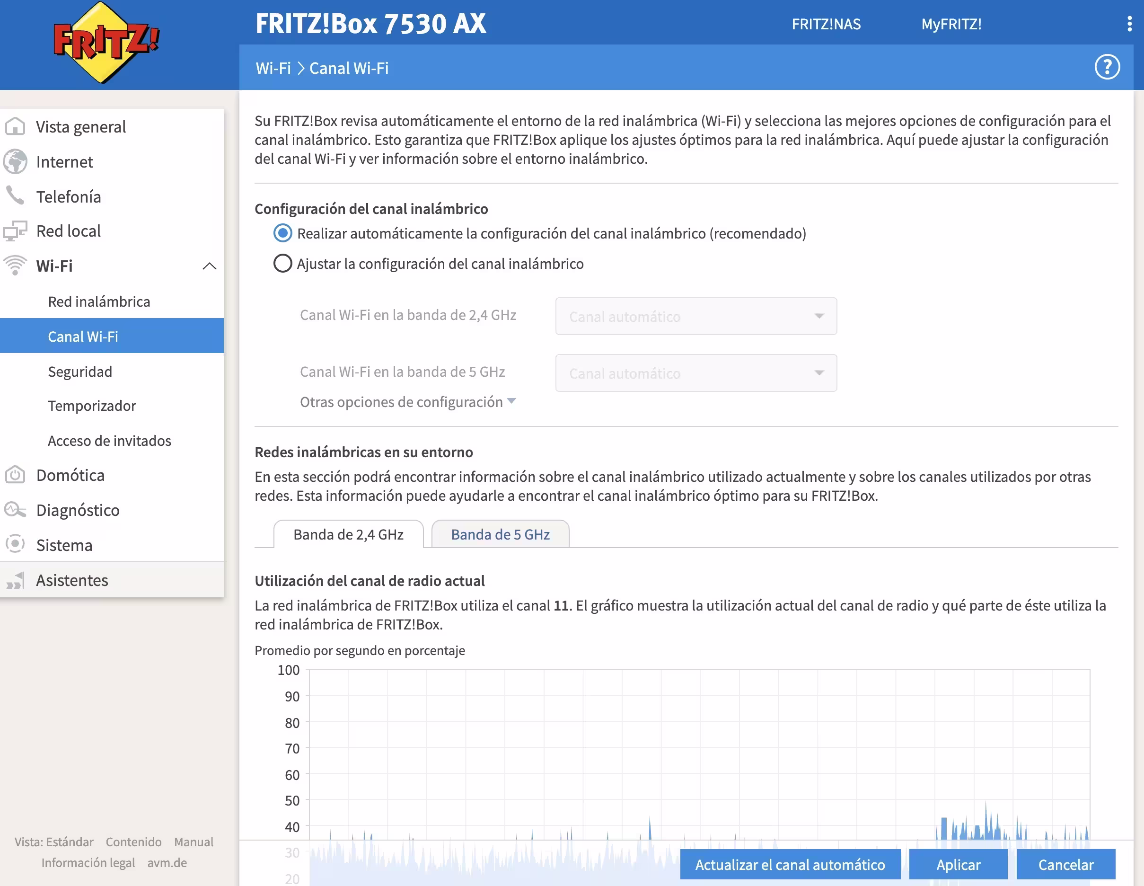Click the FRITZ! logo
This screenshot has height=886, width=1144.
[106, 43]
